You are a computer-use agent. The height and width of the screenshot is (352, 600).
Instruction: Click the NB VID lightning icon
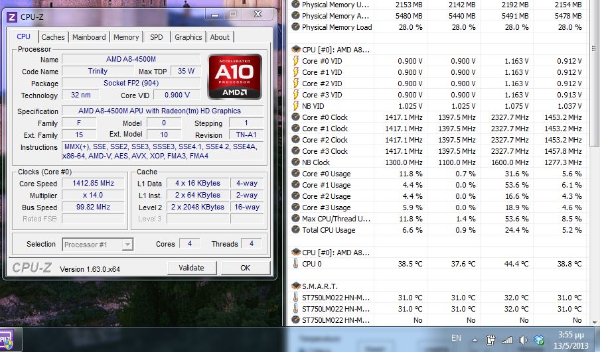(296, 106)
